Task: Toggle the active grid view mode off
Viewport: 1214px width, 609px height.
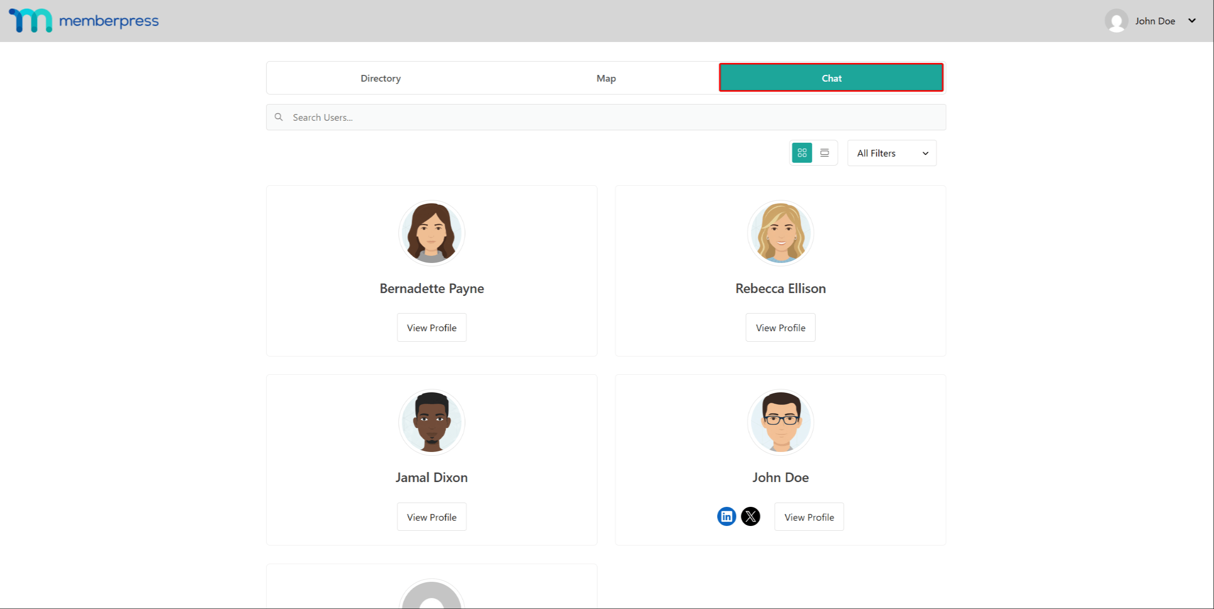Action: 802,153
